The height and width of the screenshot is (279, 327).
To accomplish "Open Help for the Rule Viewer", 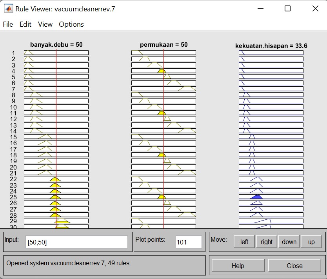I will pyautogui.click(x=238, y=266).
